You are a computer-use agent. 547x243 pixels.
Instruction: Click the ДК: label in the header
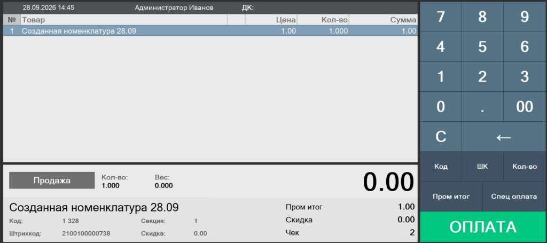pyautogui.click(x=248, y=7)
